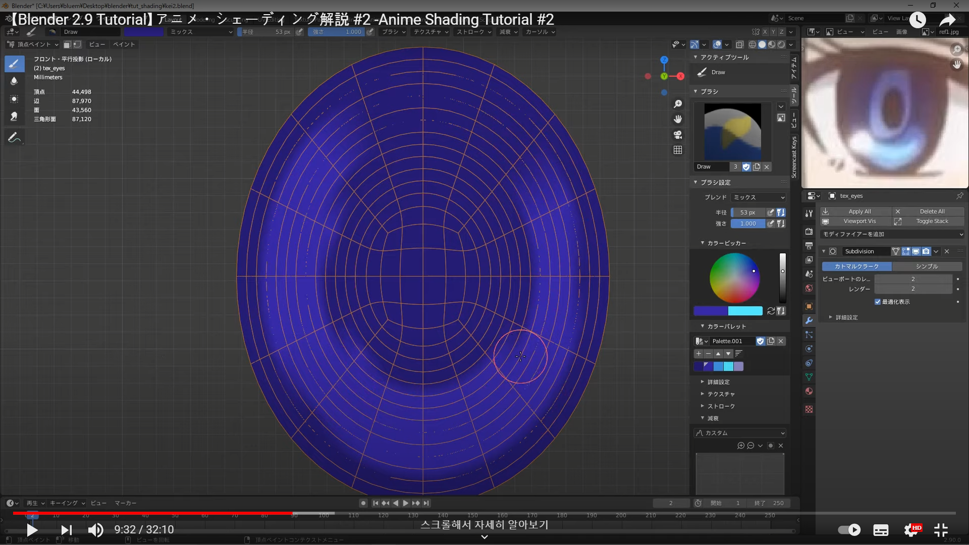Open the ペイント menu in viewport header
This screenshot has height=545, width=969.
[x=124, y=44]
